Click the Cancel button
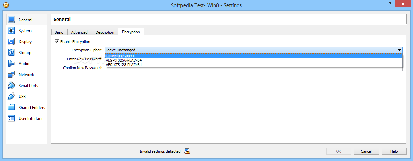The image size is (413, 161). [366, 151]
